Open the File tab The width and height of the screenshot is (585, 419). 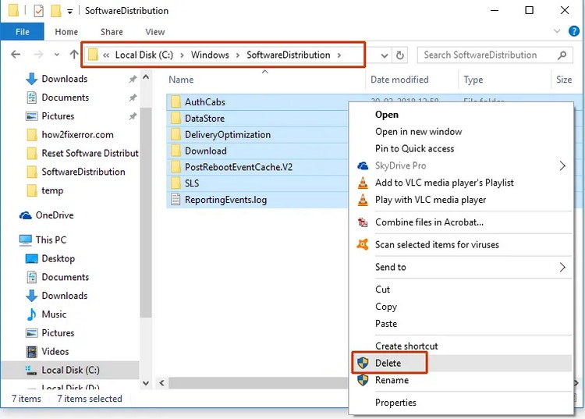click(x=23, y=32)
